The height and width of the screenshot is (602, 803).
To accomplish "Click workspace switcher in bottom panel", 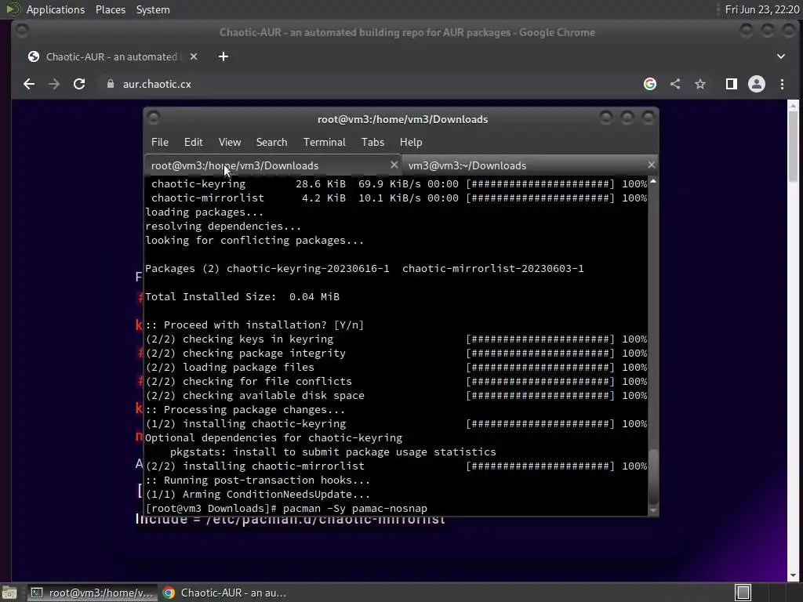I will 743,593.
